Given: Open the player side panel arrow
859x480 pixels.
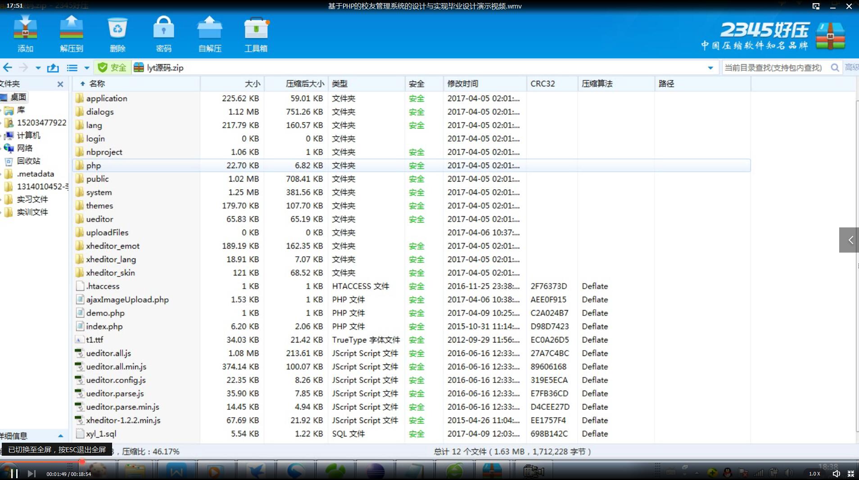Looking at the screenshot, I should (x=849, y=240).
